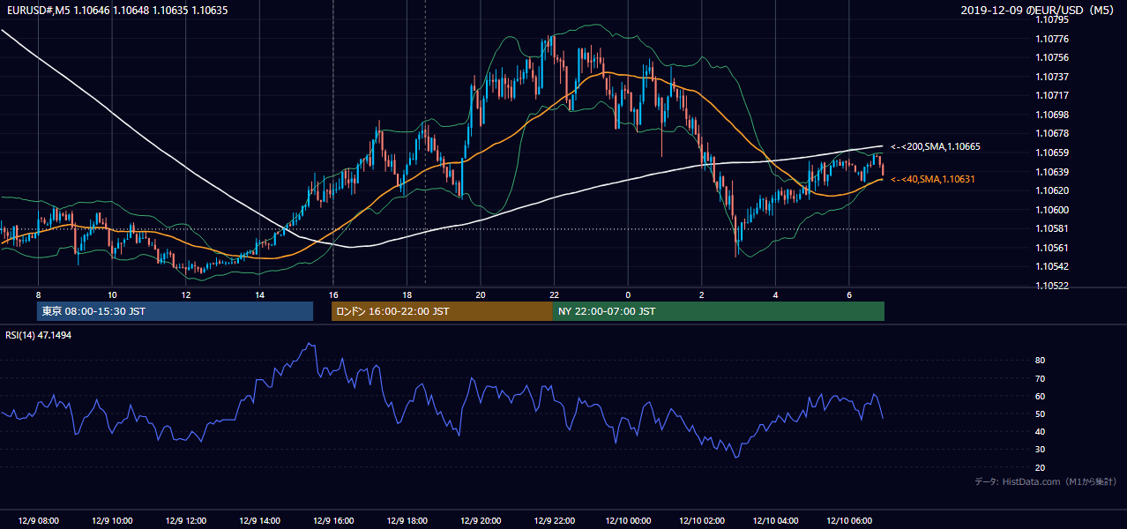
Task: Click RSI scale value 80
Action: click(x=1040, y=361)
